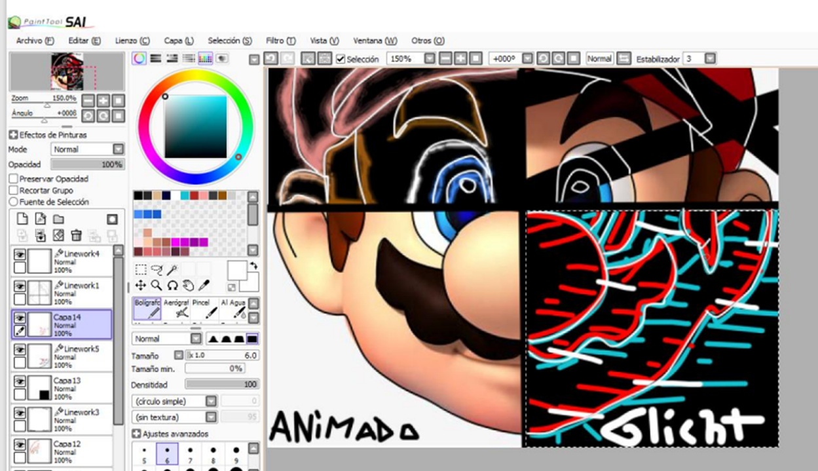Viewport: 818px width, 471px height.
Task: Open the sin textura dropdown
Action: point(212,417)
